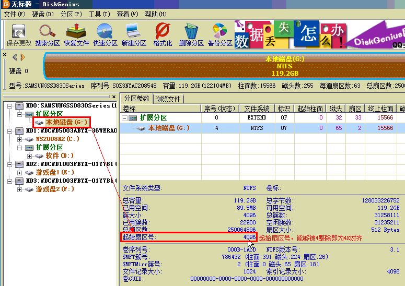The width and height of the screenshot is (405, 286).
Task: Switch to the 浏览文件 tab
Action: pyautogui.click(x=168, y=99)
